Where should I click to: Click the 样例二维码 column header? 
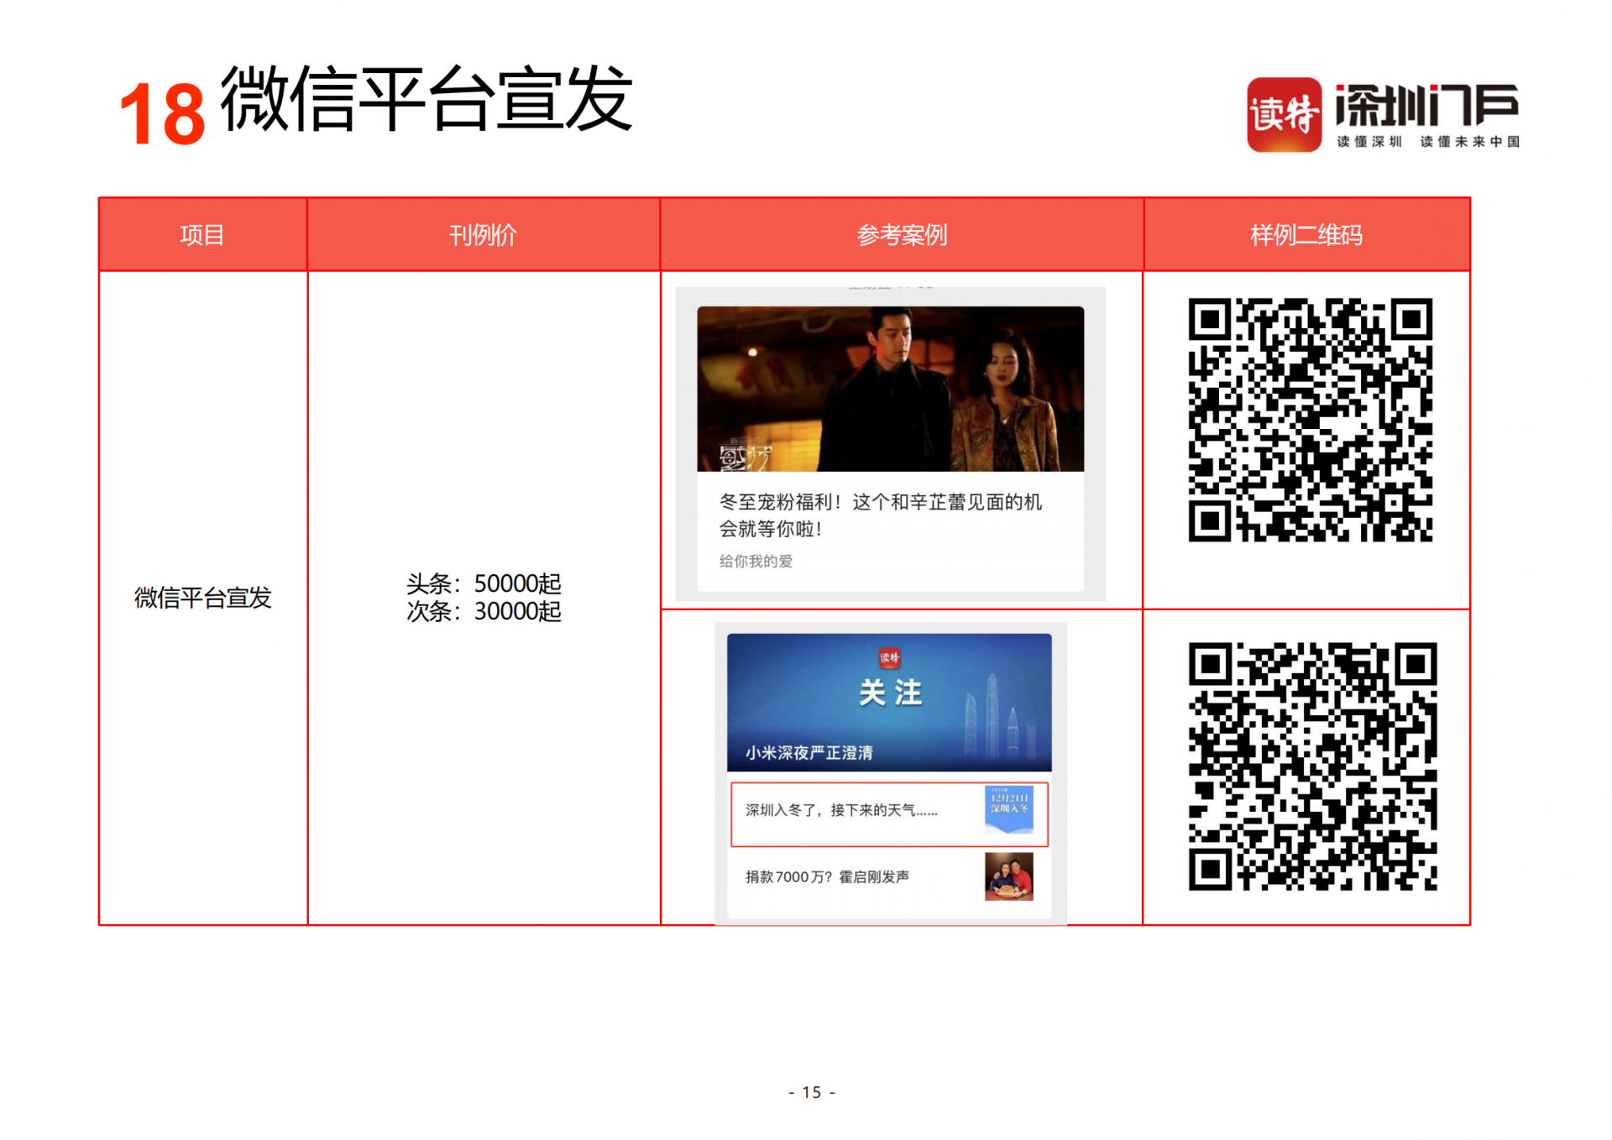[1306, 235]
